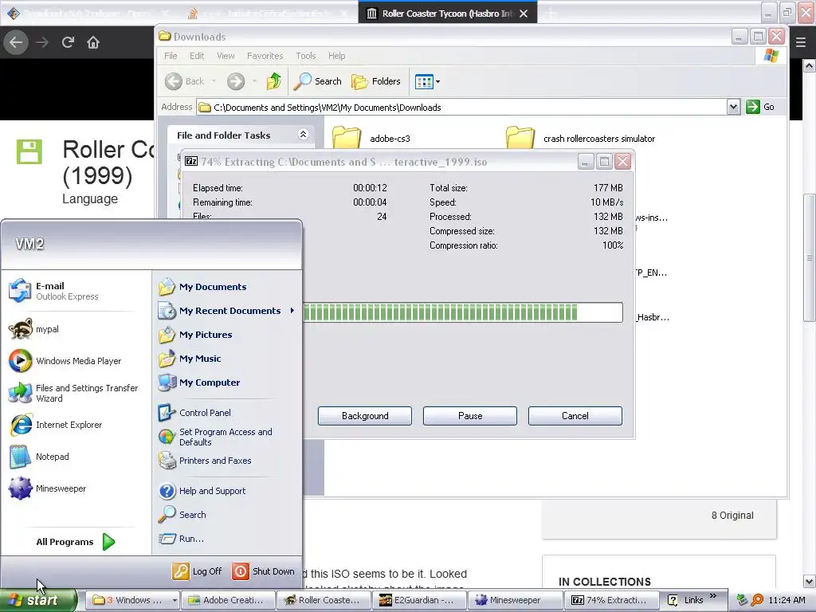
Task: Cancel the 7-Zip extraction
Action: [575, 416]
